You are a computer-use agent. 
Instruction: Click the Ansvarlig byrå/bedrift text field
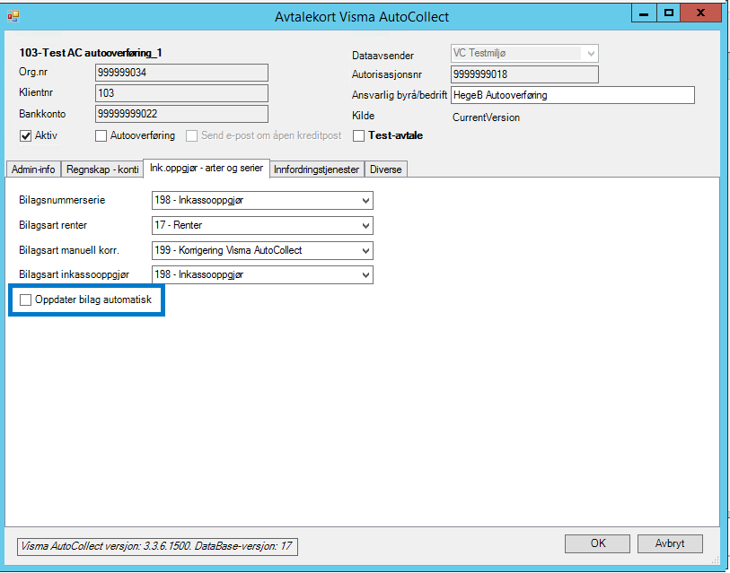tap(573, 95)
